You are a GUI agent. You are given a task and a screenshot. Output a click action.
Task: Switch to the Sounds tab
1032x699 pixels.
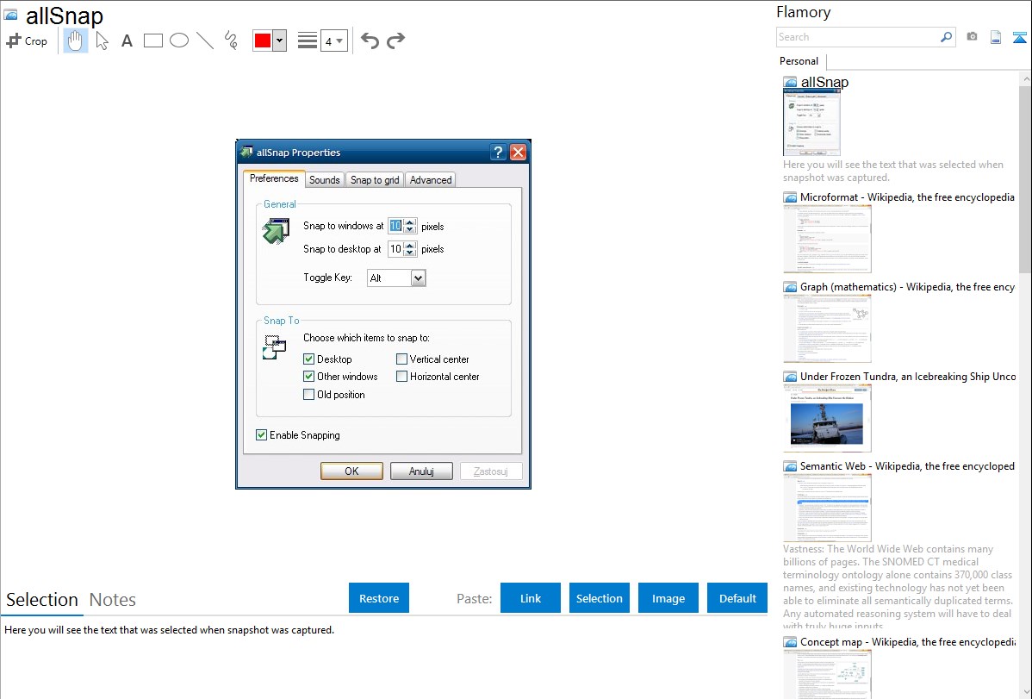click(325, 180)
